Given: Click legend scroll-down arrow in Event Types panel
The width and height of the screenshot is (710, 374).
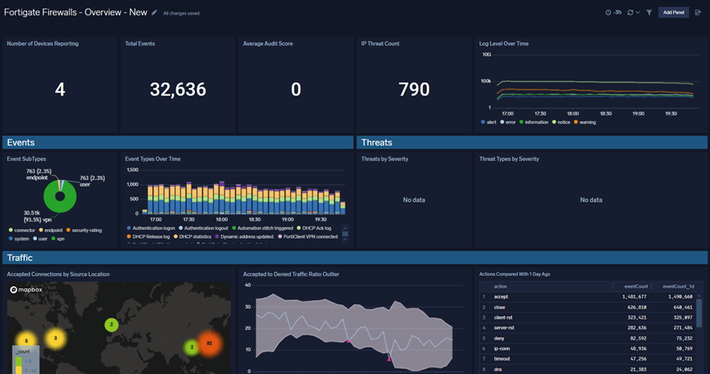Looking at the screenshot, I should click(345, 240).
